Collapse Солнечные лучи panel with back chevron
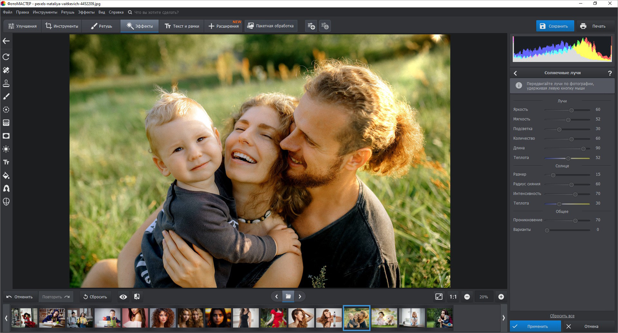 pyautogui.click(x=515, y=73)
